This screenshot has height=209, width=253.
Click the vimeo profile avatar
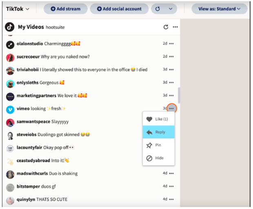[10, 109]
